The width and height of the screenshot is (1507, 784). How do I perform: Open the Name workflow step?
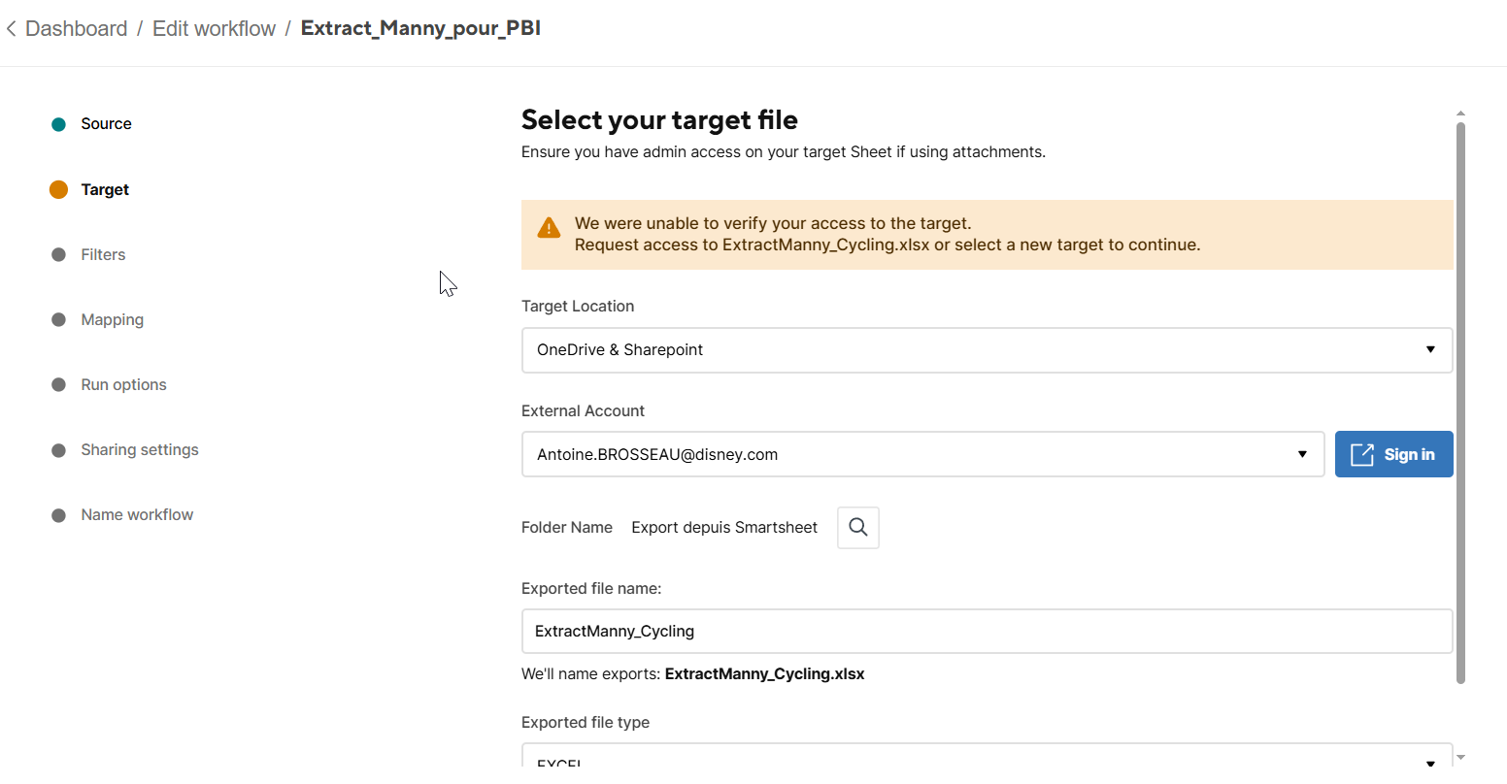[x=137, y=514]
